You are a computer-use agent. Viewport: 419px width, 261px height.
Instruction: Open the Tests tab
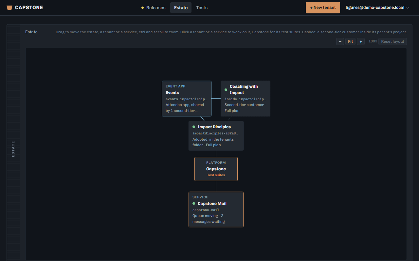tap(202, 8)
